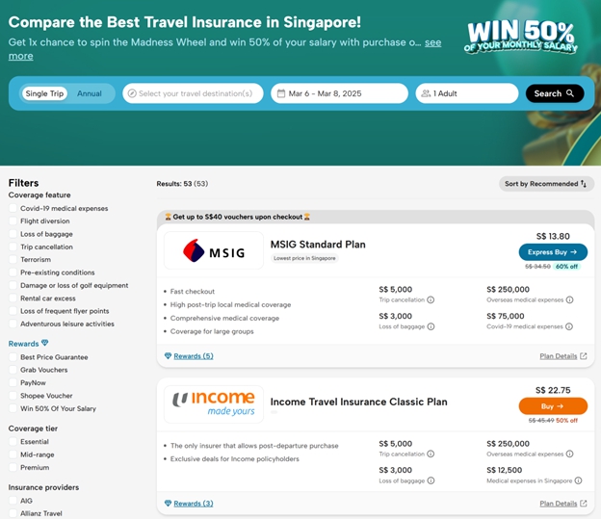Click info icon for Income Trip cancellation
This screenshot has width=601, height=519.
[431, 454]
